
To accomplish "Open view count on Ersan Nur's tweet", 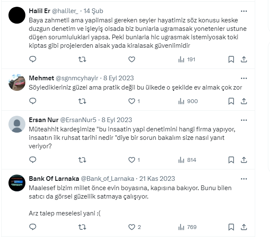I will (186, 160).
